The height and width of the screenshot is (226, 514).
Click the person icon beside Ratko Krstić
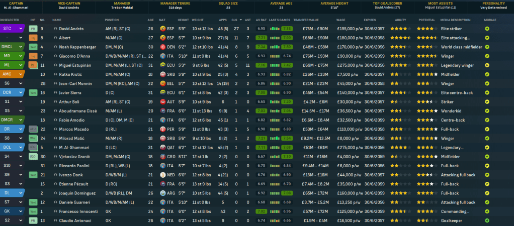tap(55, 74)
